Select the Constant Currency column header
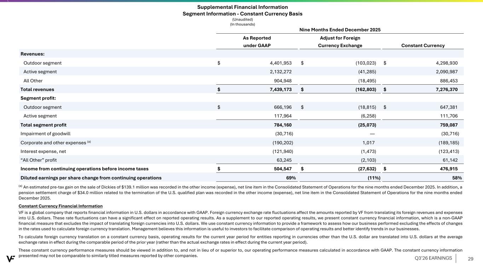This screenshot has width=483, height=272. 424,45
